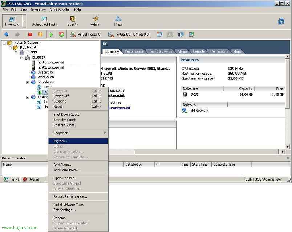The height and width of the screenshot is (232, 292).
Task: Open the Inventory view button
Action: (x=12, y=21)
